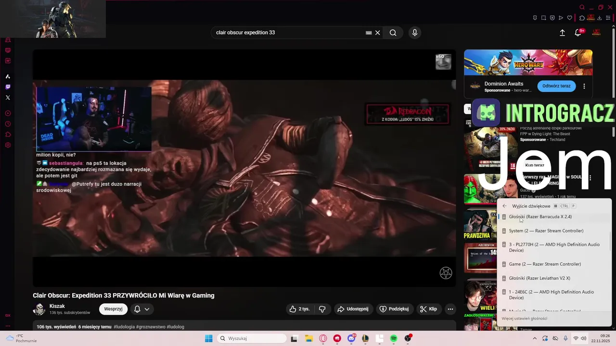Add page to bookmarks with heart icon

569,18
